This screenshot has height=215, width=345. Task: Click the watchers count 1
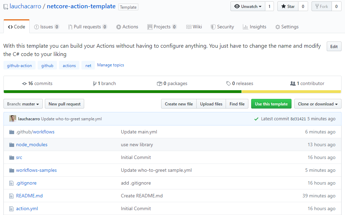click(x=269, y=7)
